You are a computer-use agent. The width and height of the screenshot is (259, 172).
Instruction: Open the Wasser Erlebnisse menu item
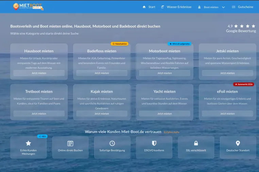click(x=179, y=7)
